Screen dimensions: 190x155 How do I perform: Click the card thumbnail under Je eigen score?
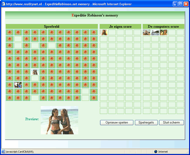pyautogui.click(x=104, y=32)
